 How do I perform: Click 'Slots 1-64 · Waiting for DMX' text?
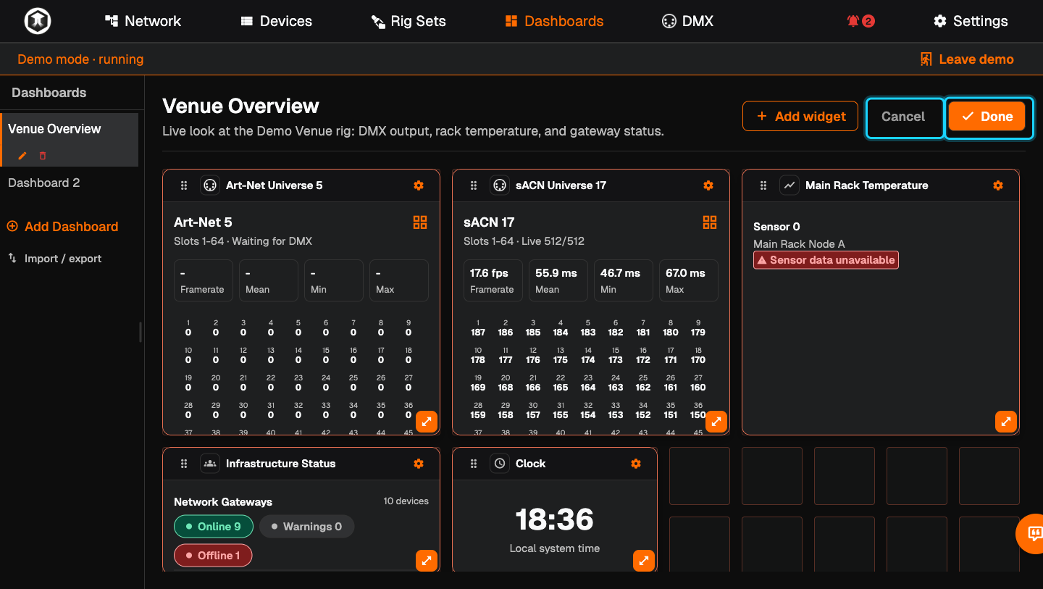tap(243, 241)
